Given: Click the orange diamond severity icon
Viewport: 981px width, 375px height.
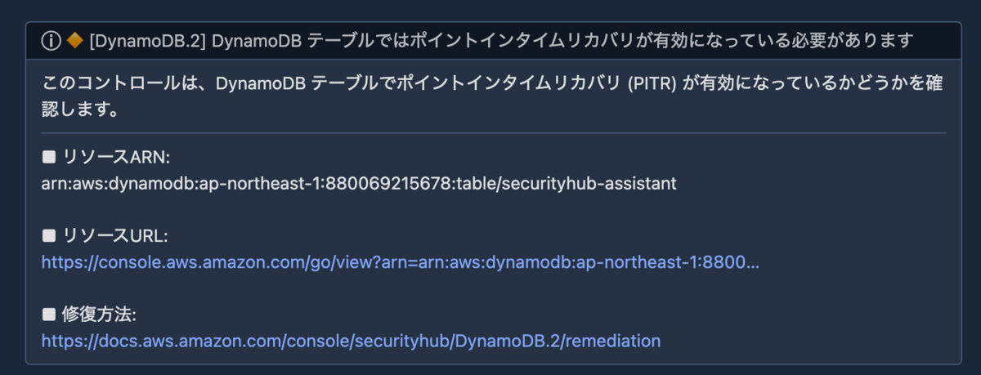Looking at the screenshot, I should (x=74, y=41).
